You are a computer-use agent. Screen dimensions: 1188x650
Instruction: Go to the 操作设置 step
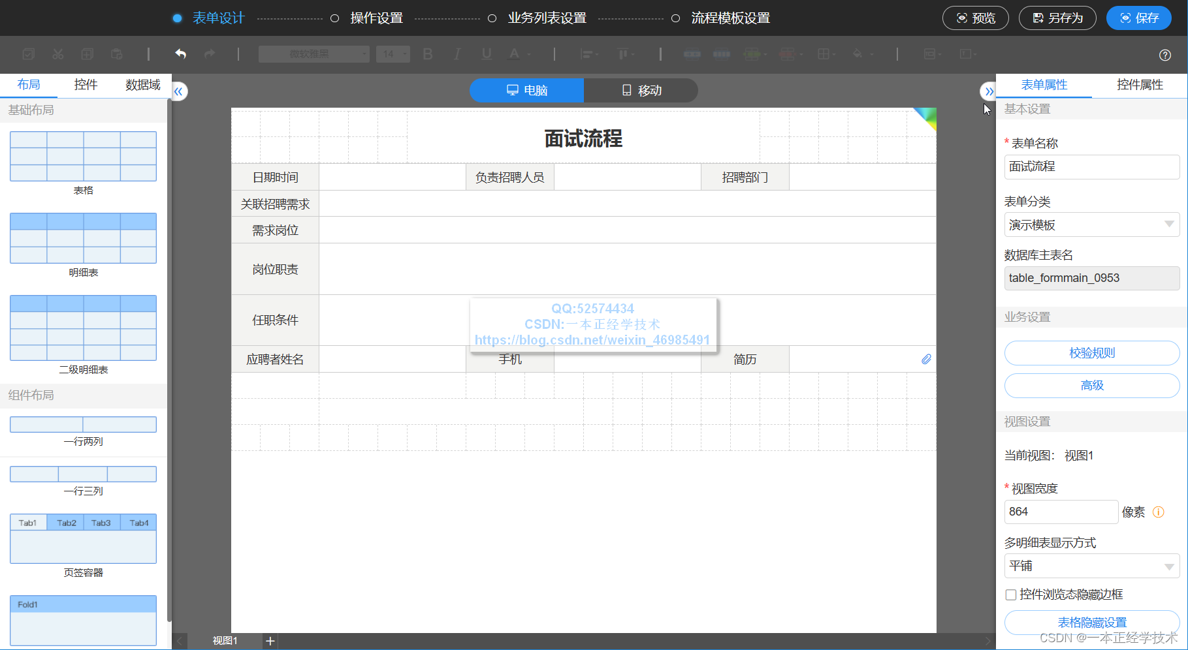(x=376, y=18)
